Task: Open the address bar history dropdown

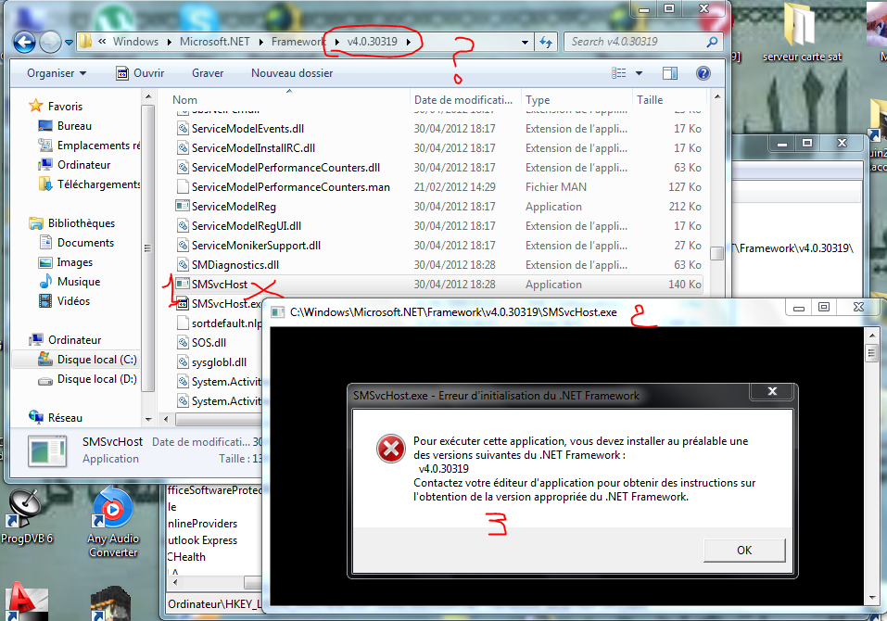Action: tap(525, 42)
